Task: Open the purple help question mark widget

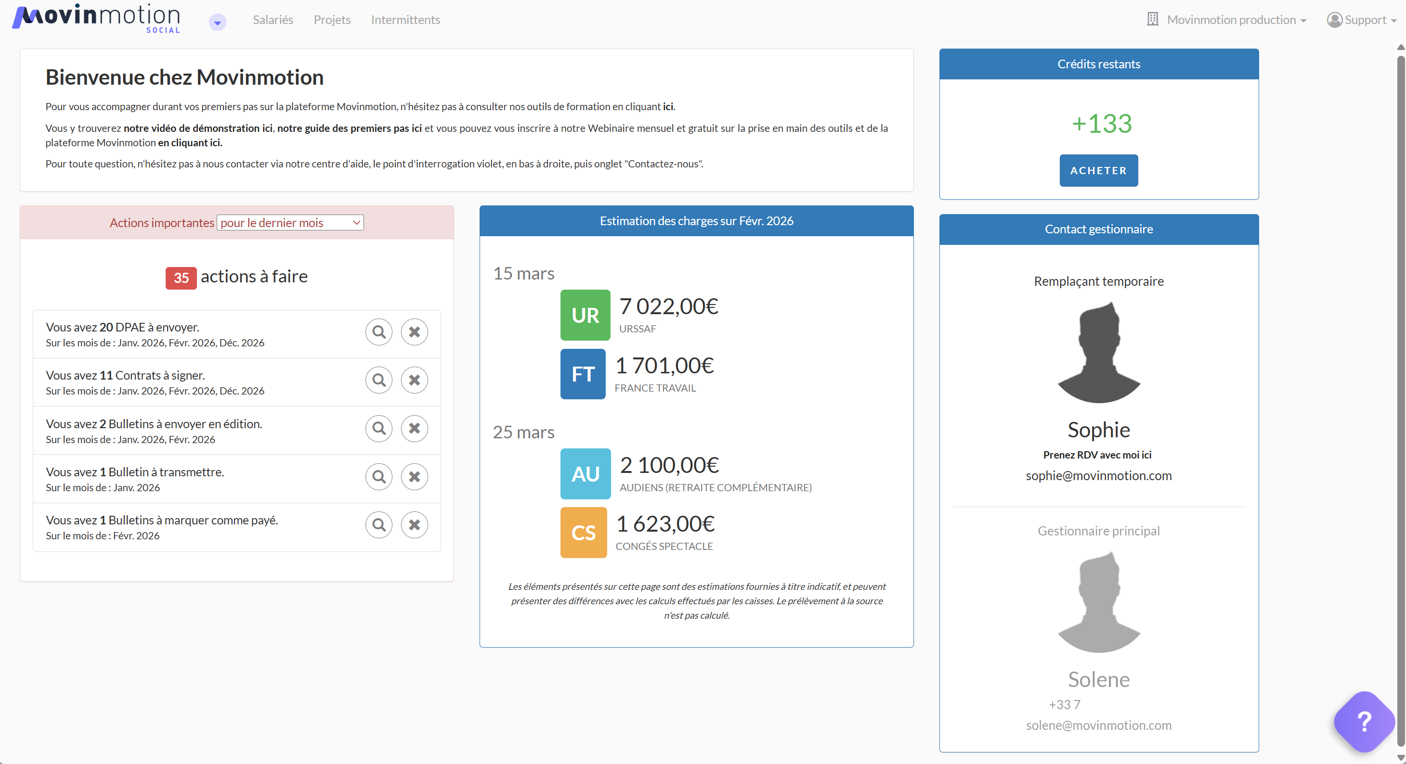Action: pos(1364,722)
